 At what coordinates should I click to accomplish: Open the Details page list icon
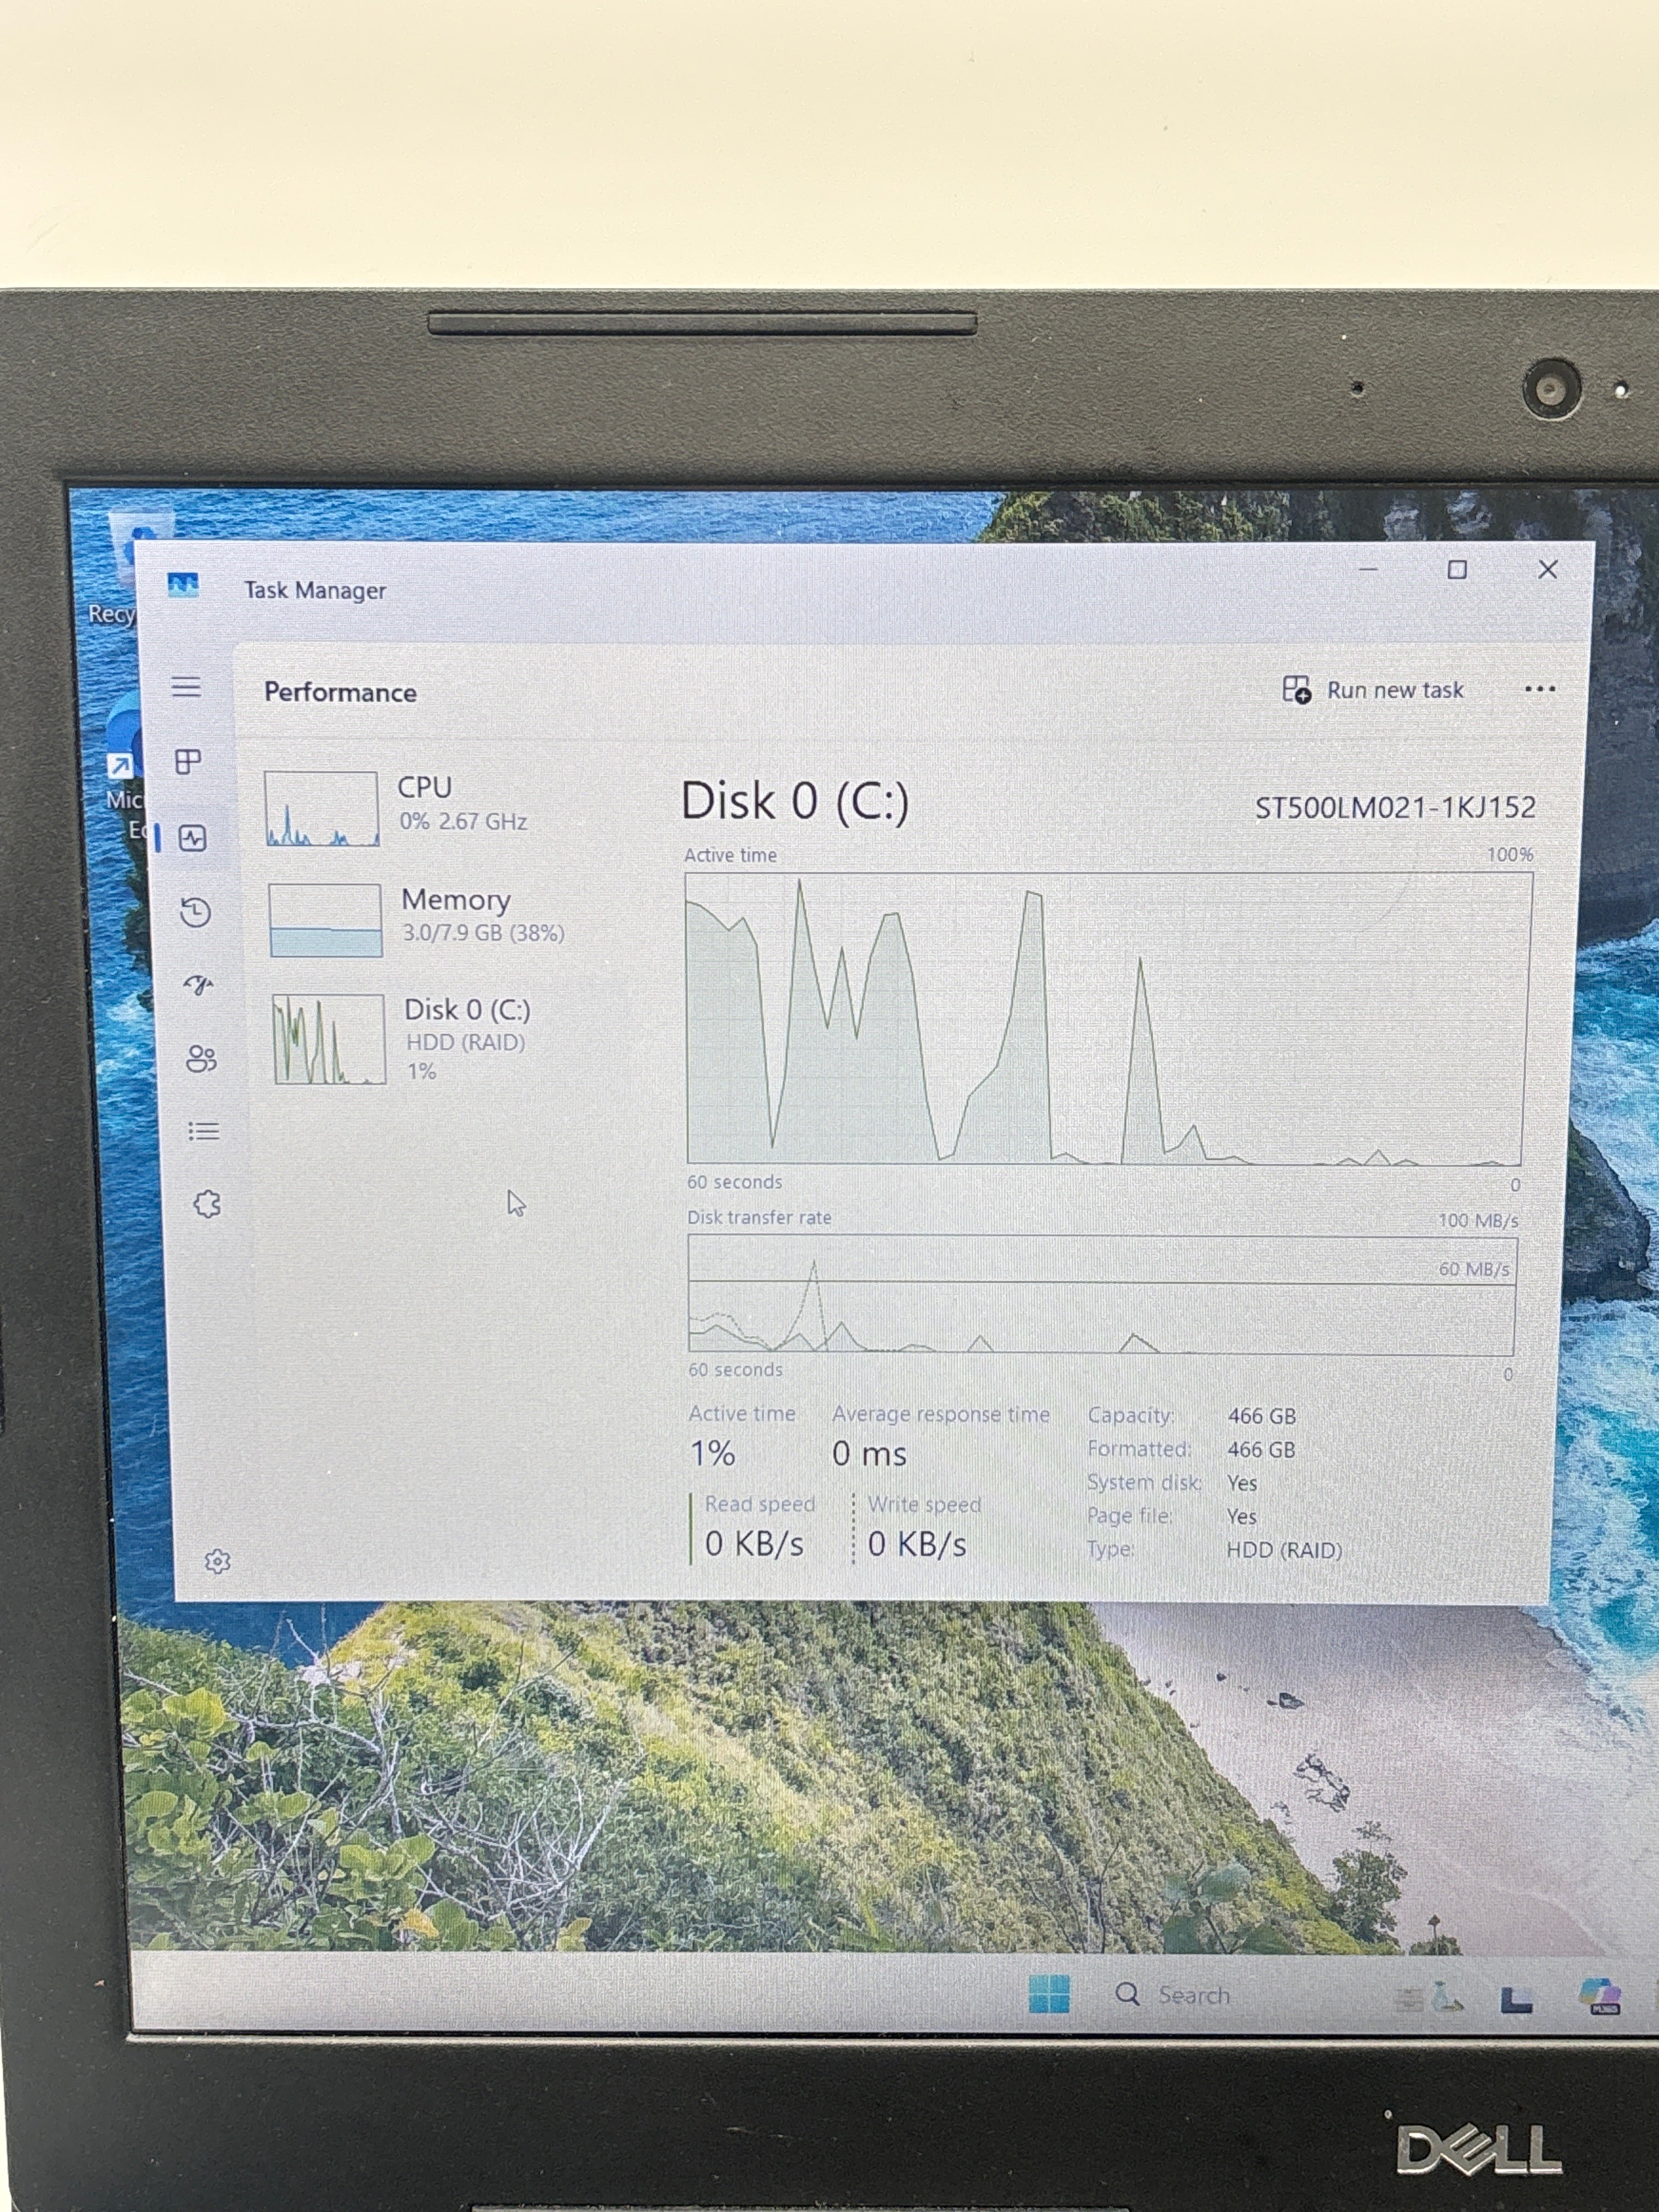[x=203, y=1131]
